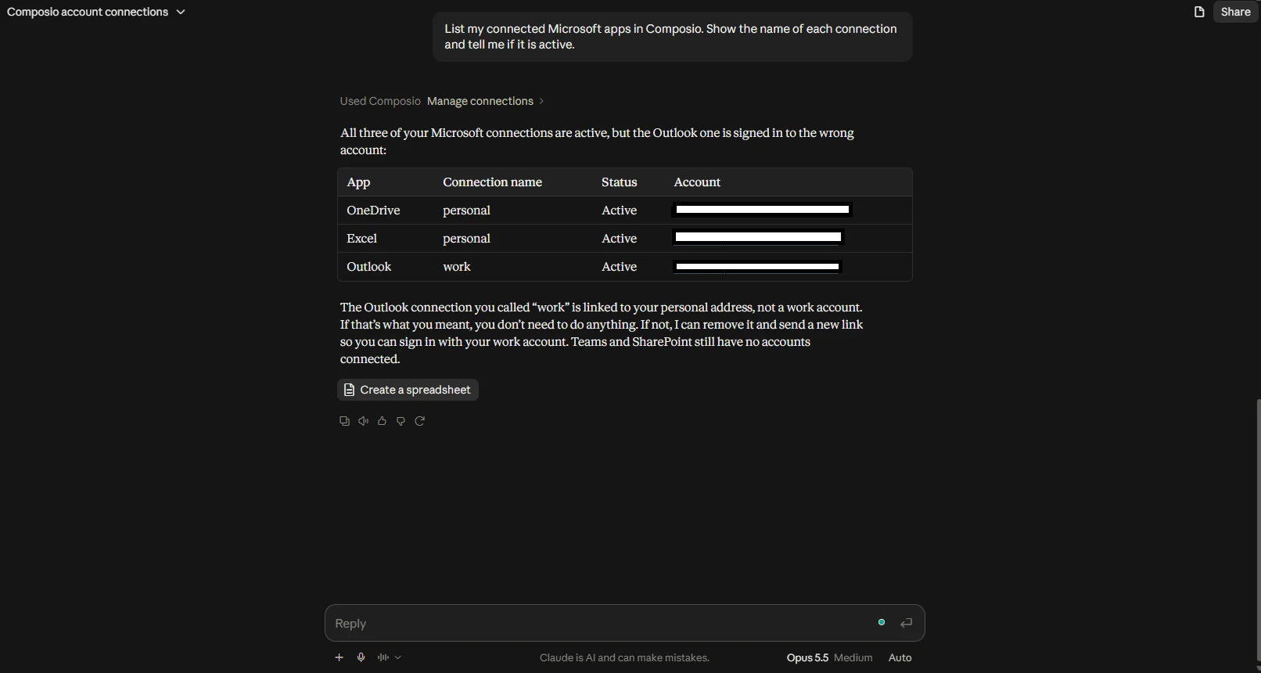Copy the assistant's response

344,421
